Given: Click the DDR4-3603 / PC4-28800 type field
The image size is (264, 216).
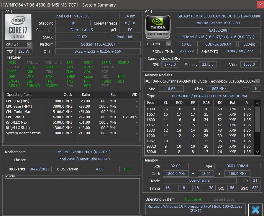Looking at the screenshot, I should coord(209,96).
